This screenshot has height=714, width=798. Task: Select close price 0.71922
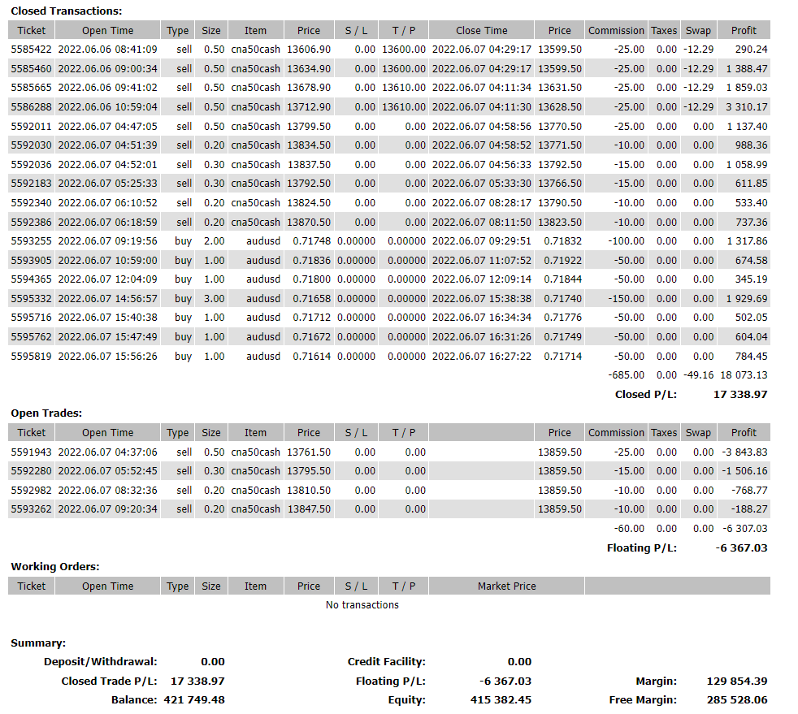563,261
